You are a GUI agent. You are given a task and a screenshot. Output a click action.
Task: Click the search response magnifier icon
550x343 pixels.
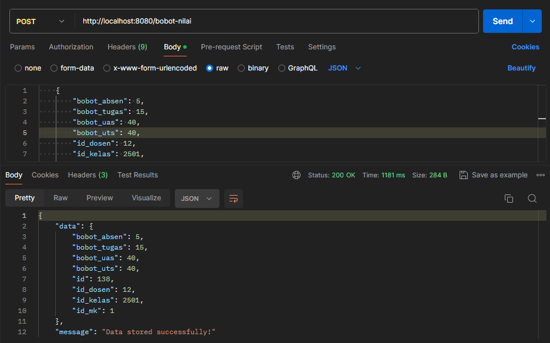click(532, 199)
